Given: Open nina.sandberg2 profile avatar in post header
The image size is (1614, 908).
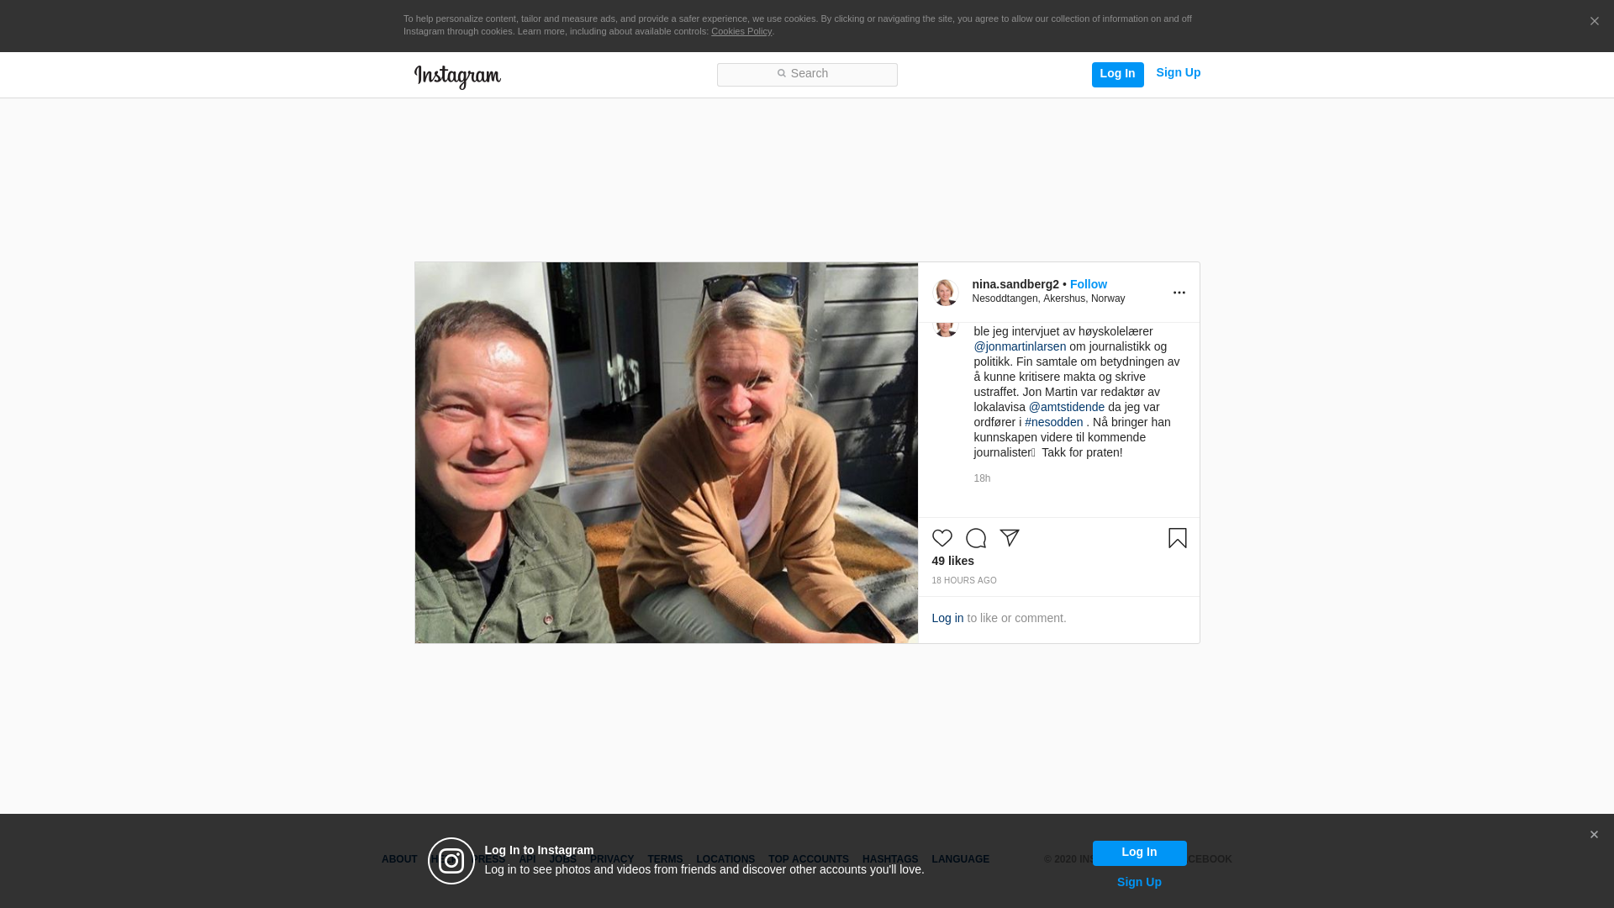Looking at the screenshot, I should tap(946, 292).
